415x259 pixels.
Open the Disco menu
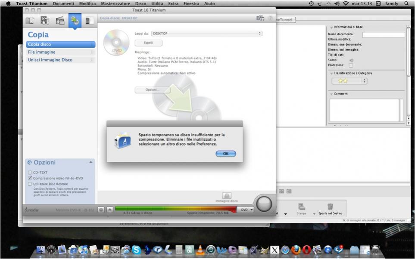coord(140,3)
